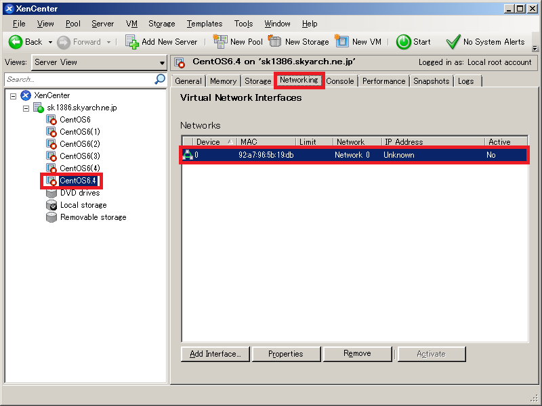The image size is (542, 406).
Task: Click the No System Alerts checkmark icon
Action: coord(453,42)
